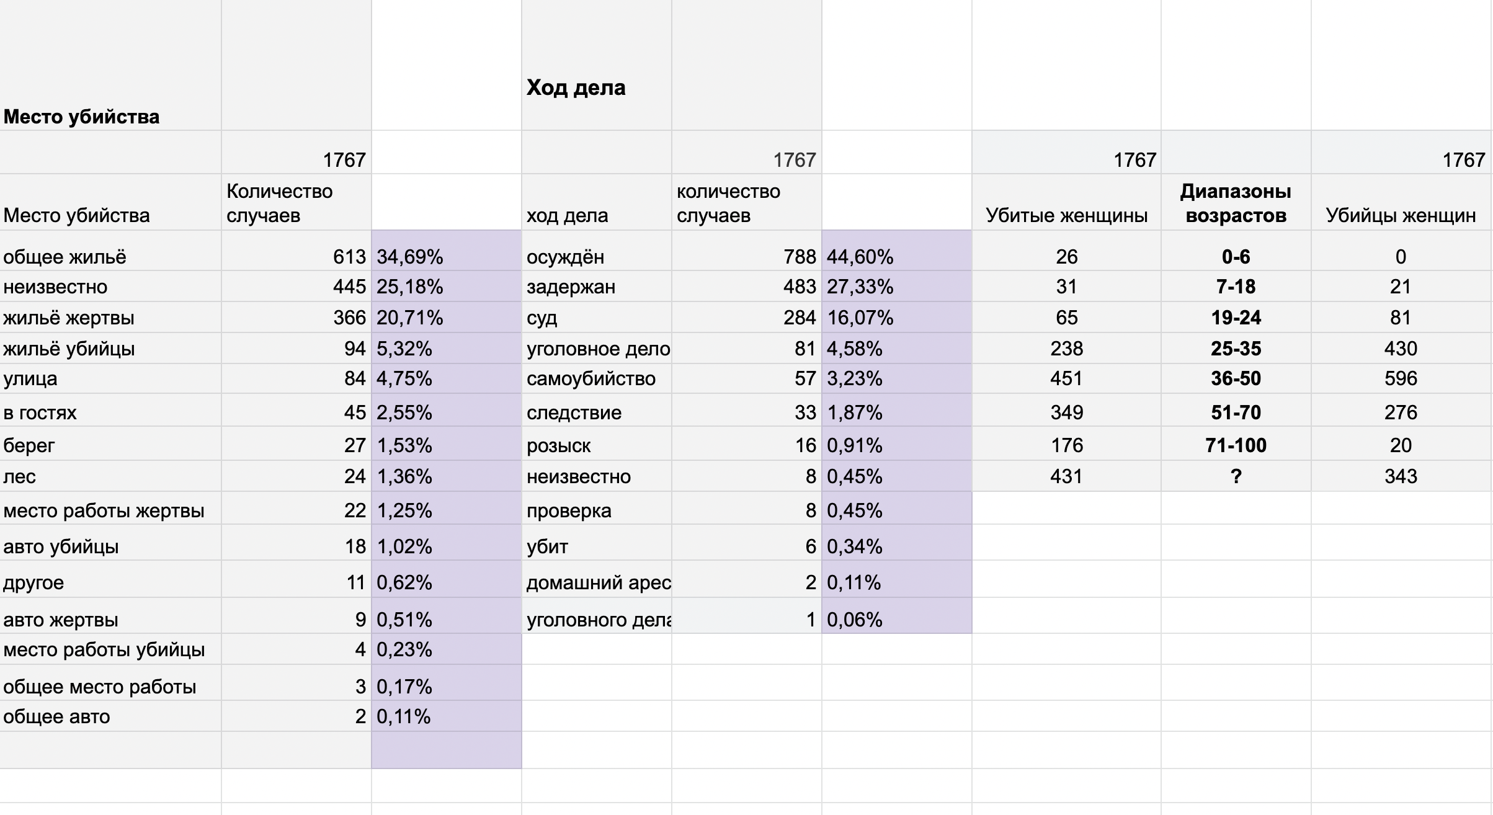
Task: Select the 'самоубийство' cell
Action: pos(596,378)
